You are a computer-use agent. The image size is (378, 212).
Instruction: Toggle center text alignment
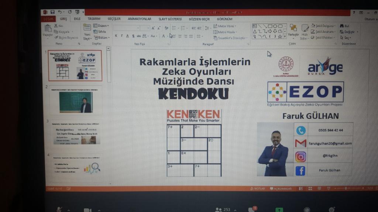click(x=180, y=37)
